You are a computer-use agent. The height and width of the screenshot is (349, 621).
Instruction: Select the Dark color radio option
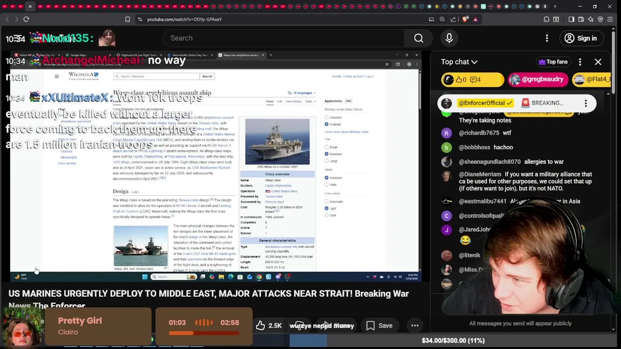pyautogui.click(x=327, y=215)
